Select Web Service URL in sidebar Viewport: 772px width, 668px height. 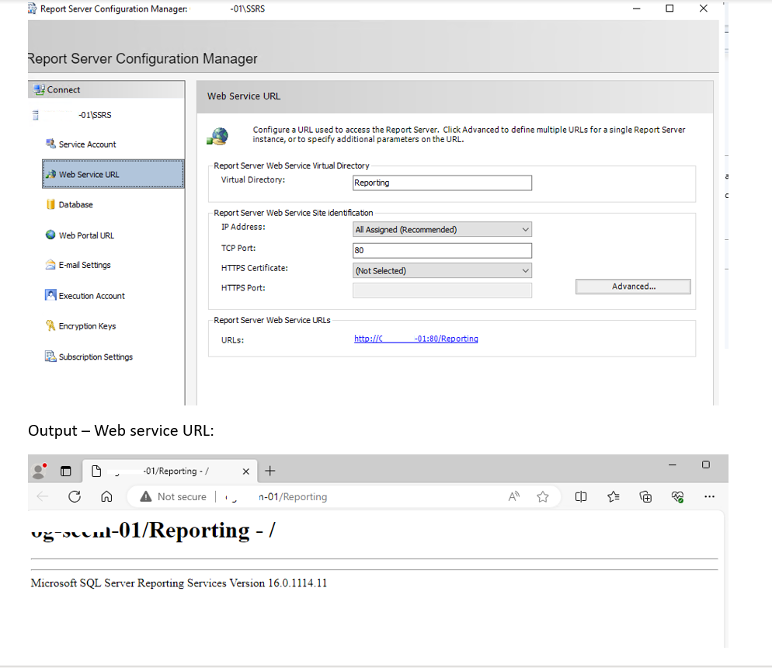113,174
